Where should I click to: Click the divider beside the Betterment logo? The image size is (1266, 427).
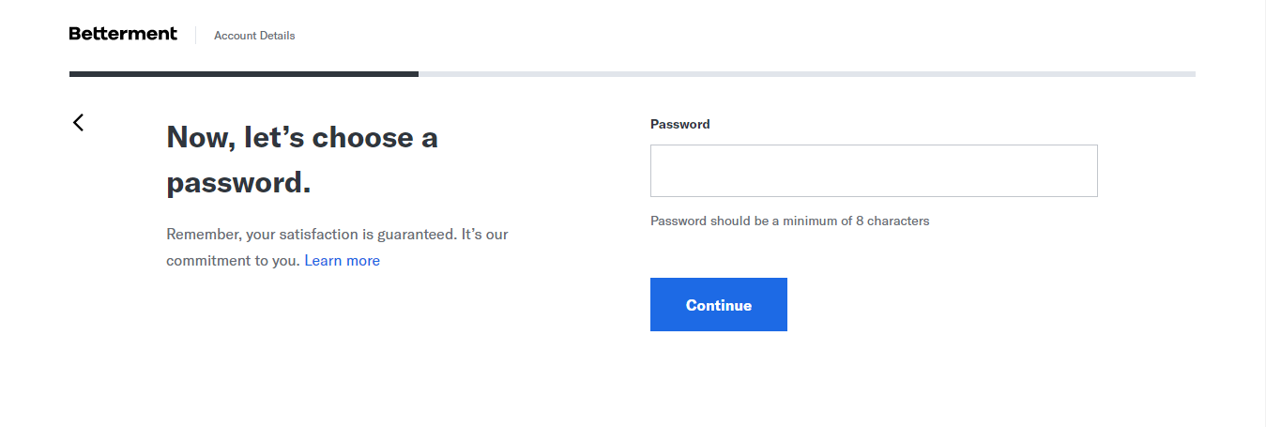[195, 36]
